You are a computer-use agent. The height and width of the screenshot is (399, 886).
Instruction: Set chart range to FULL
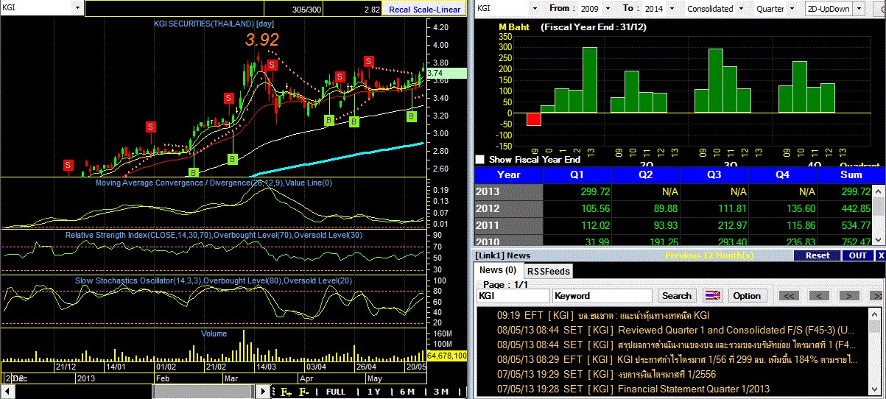335,392
